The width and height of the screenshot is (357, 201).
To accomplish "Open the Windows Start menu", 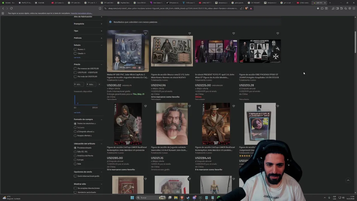I will coord(132,198).
